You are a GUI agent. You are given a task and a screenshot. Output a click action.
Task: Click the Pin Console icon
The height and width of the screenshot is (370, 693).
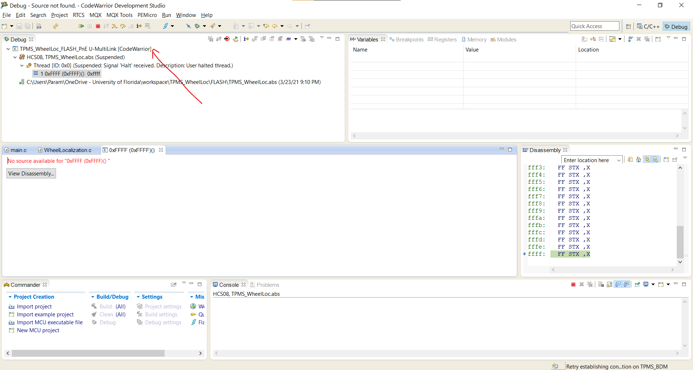(x=637, y=284)
